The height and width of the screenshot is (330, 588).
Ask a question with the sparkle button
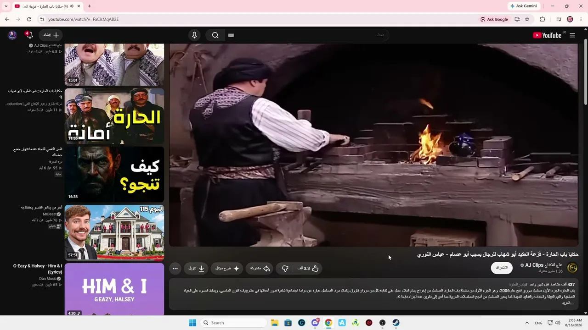(x=227, y=269)
